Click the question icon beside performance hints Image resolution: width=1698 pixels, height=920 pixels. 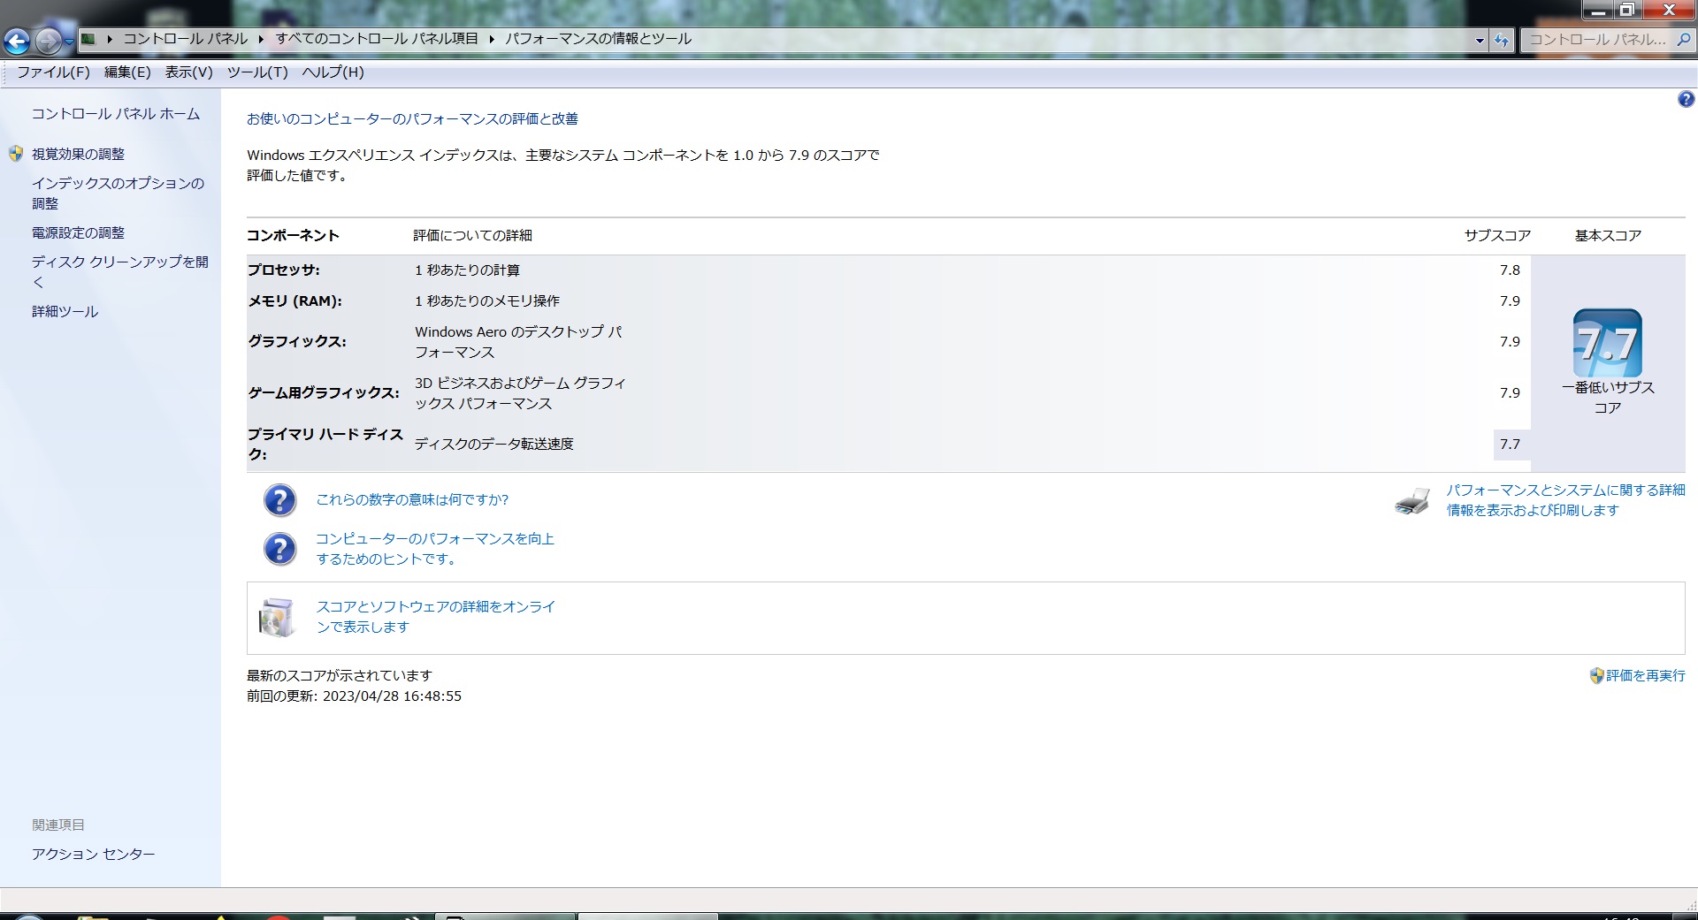pos(280,549)
